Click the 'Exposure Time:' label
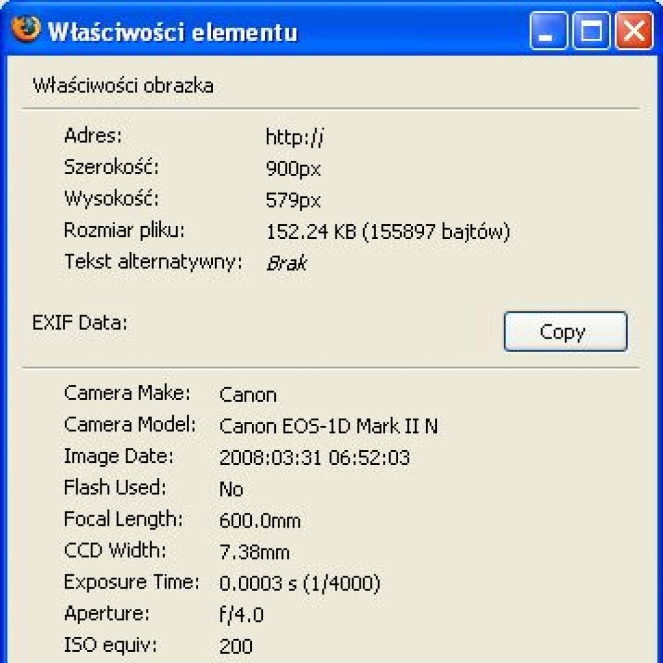The height and width of the screenshot is (663, 663). [x=131, y=582]
